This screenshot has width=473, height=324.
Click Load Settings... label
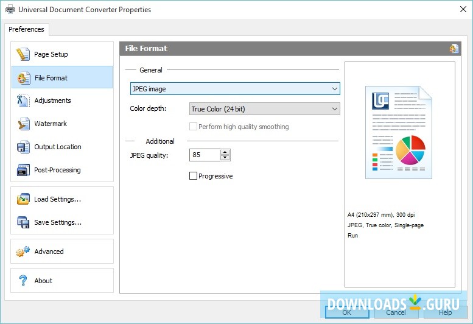tap(57, 199)
